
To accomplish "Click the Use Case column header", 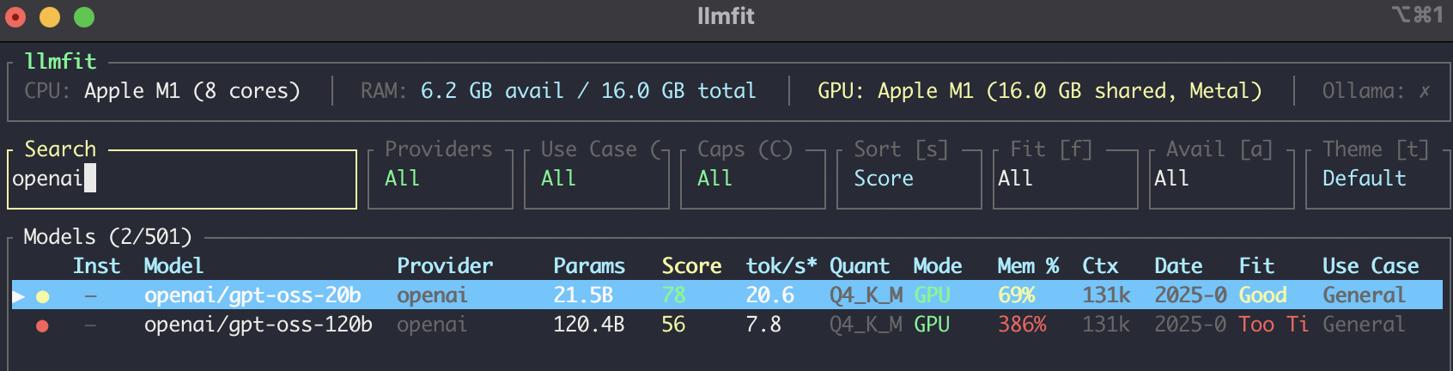I will click(x=1371, y=266).
